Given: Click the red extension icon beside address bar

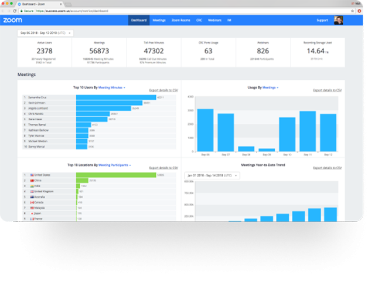Looking at the screenshot, I should (x=359, y=11).
